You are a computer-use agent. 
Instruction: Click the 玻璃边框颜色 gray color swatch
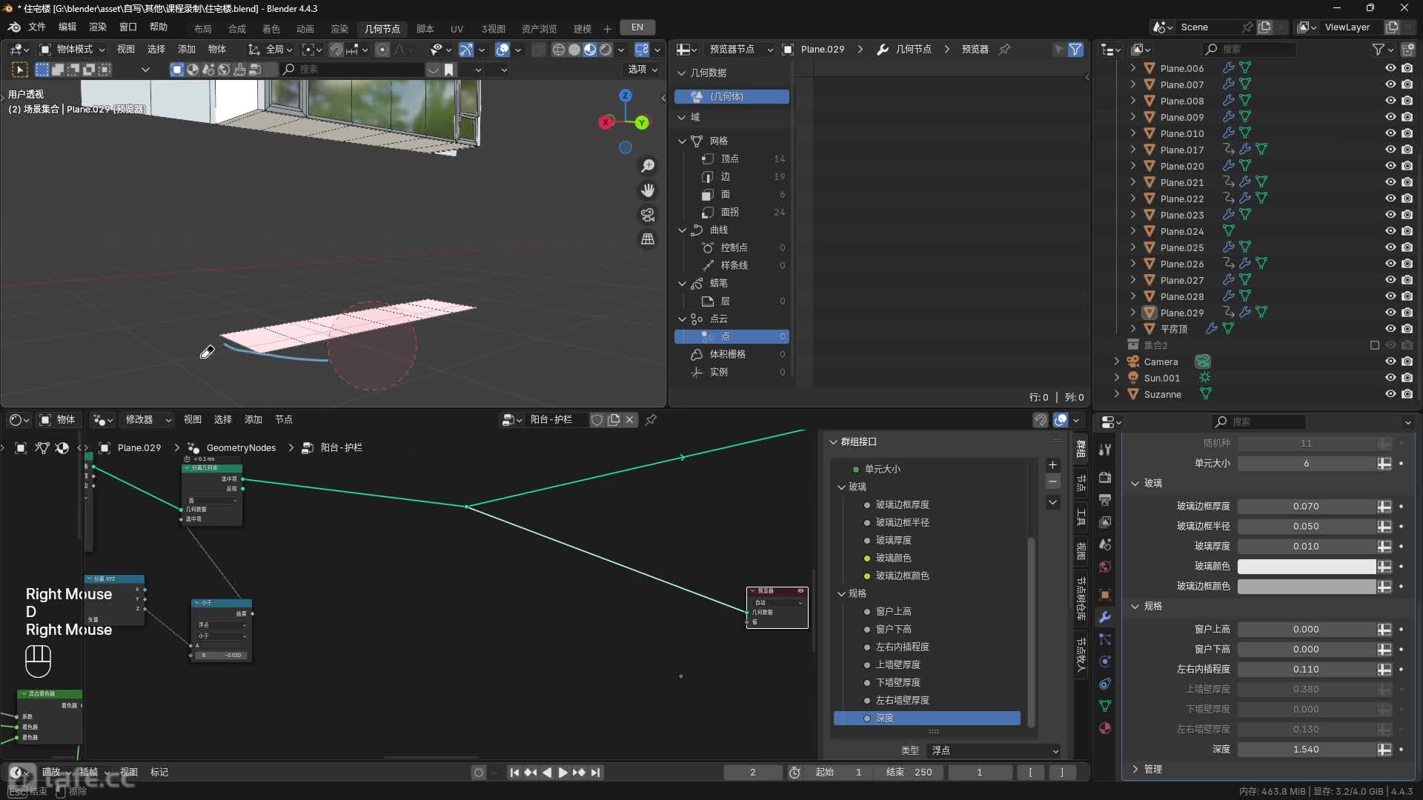pyautogui.click(x=1307, y=587)
